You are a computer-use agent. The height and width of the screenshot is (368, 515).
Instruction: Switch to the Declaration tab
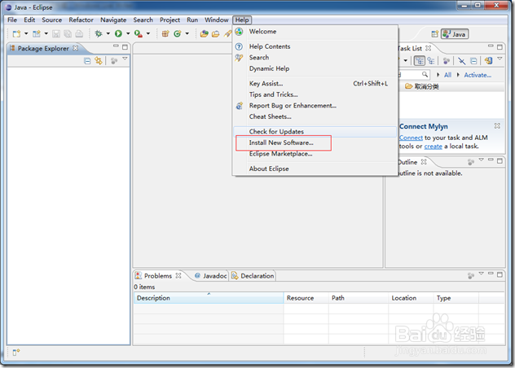tap(253, 276)
